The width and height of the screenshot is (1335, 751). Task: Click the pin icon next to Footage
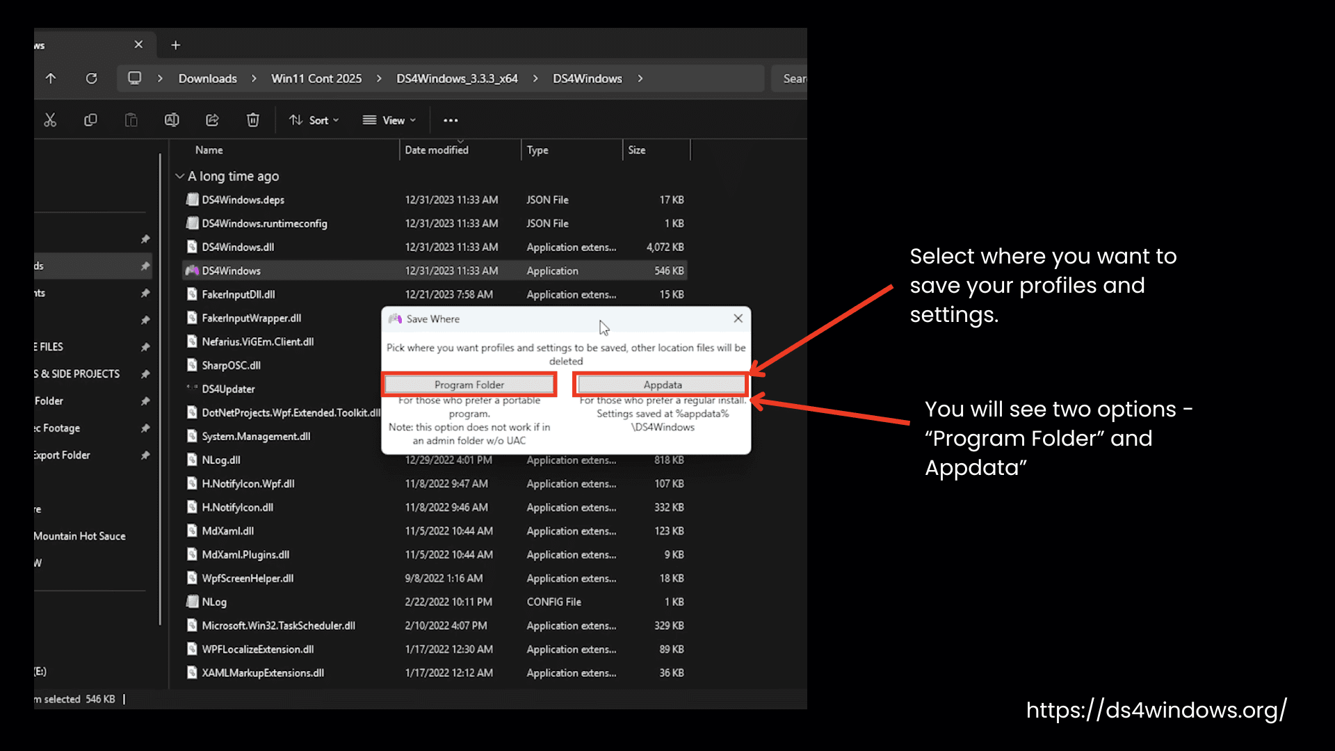145,428
